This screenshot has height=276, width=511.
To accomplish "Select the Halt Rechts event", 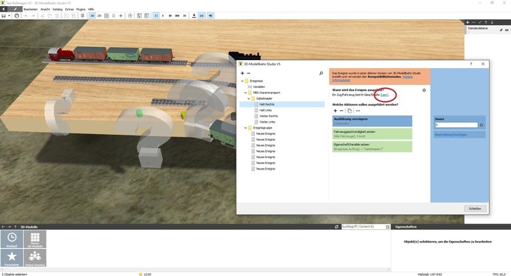I will point(266,104).
